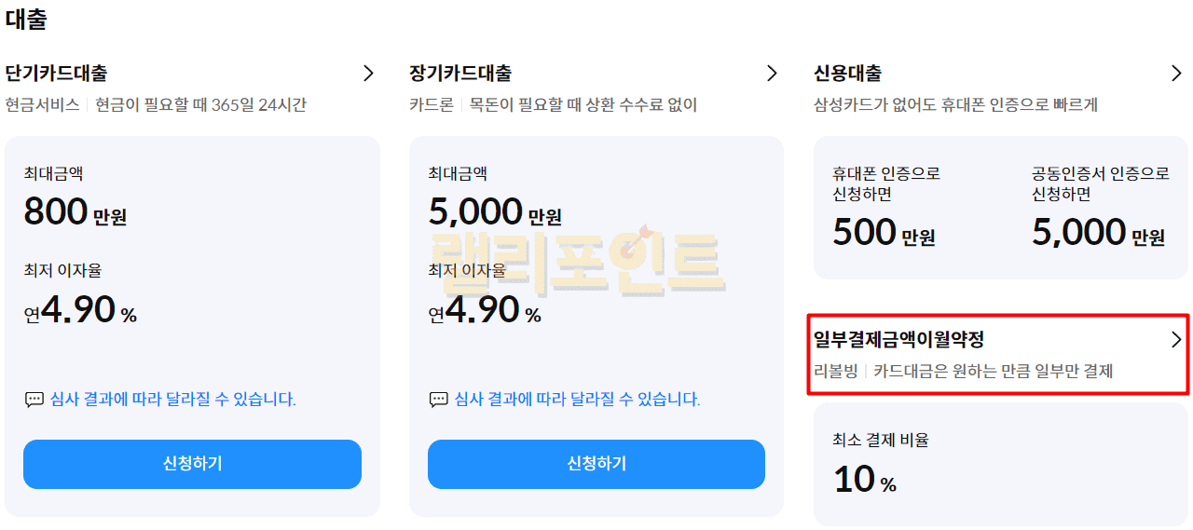Image resolution: width=1193 pixels, height=530 pixels.
Task: Click the 800 만원 maximum amount
Action: pos(75,212)
